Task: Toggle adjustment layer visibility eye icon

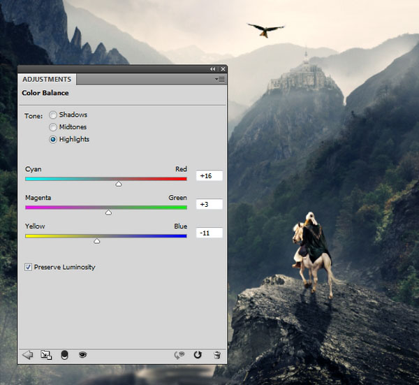Action: point(83,355)
